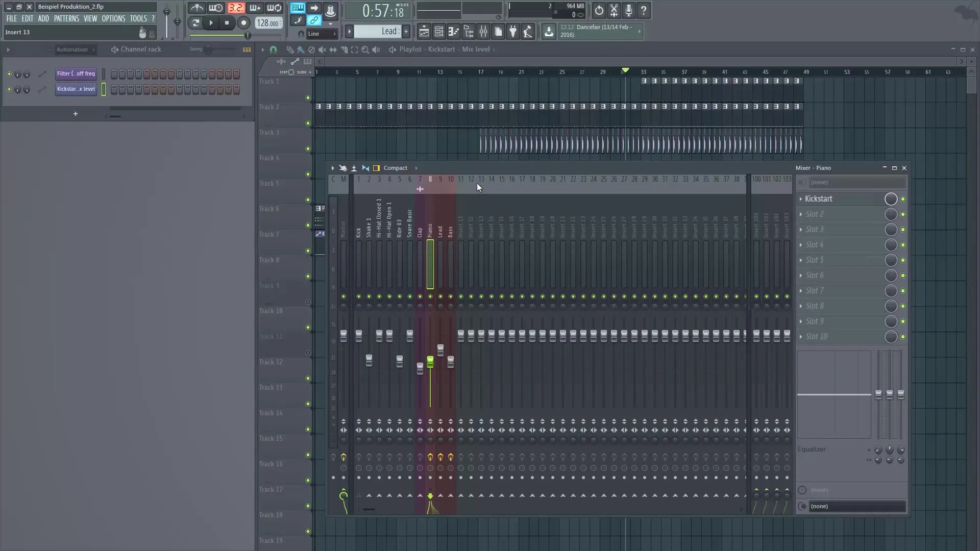
Task: Click the 128.000 tempo field
Action: [x=268, y=23]
